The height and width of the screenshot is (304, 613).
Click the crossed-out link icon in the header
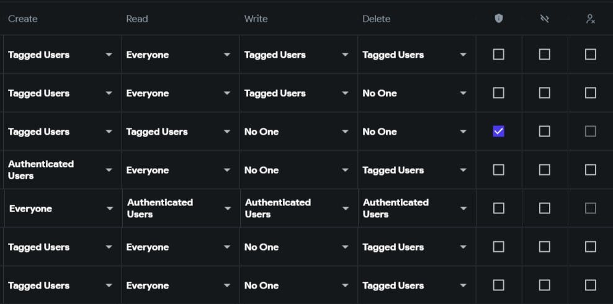click(x=545, y=19)
